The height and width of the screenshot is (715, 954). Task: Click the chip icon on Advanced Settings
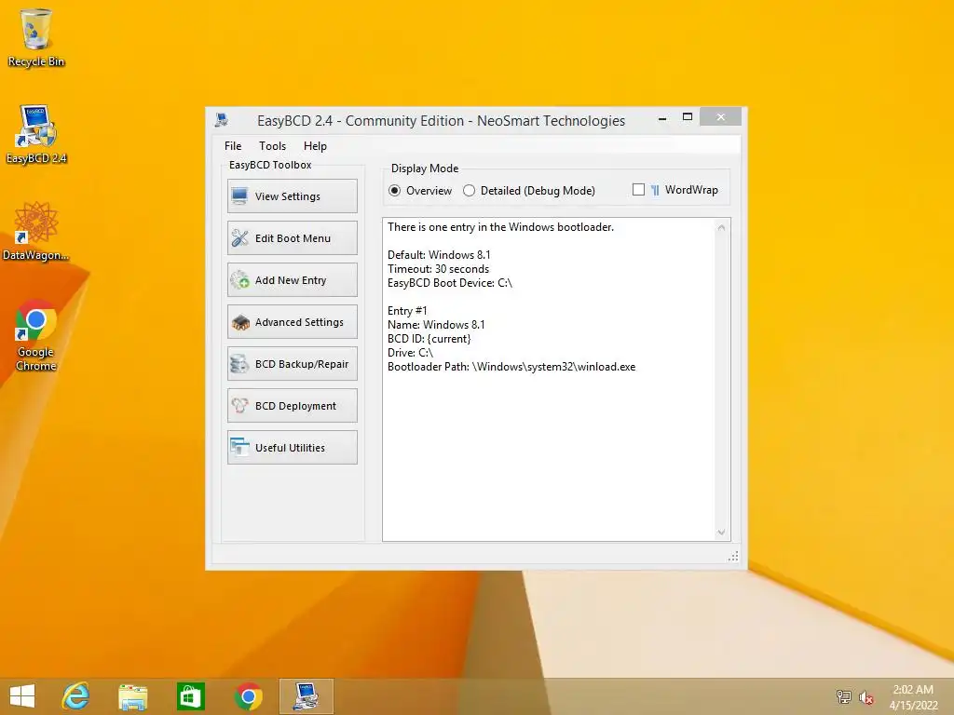coord(240,322)
